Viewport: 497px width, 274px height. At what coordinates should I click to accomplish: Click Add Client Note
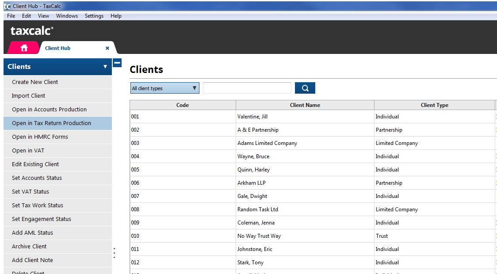(57, 260)
